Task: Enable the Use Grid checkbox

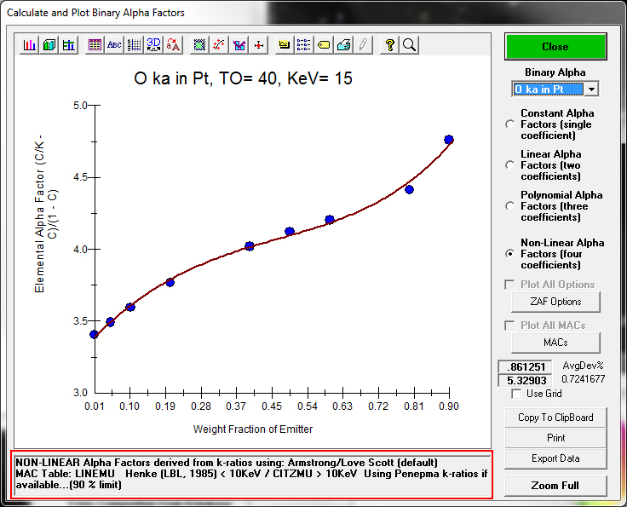Action: coord(516,394)
